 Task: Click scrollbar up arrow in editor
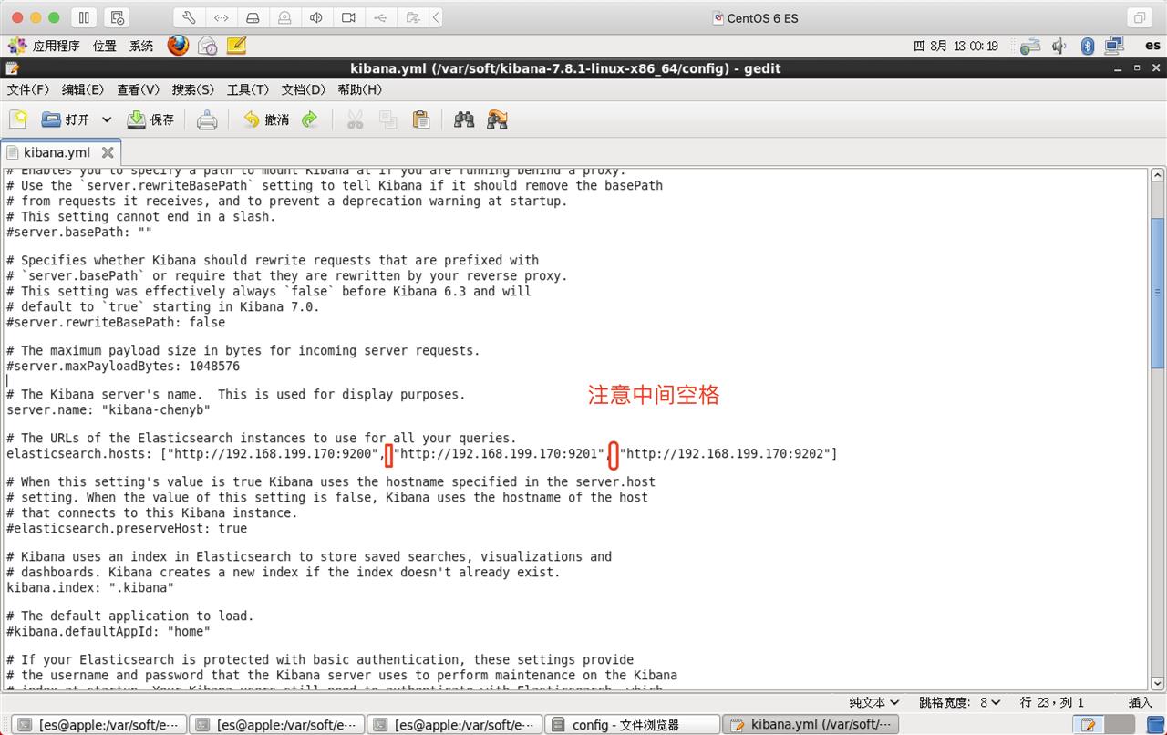click(x=1157, y=175)
